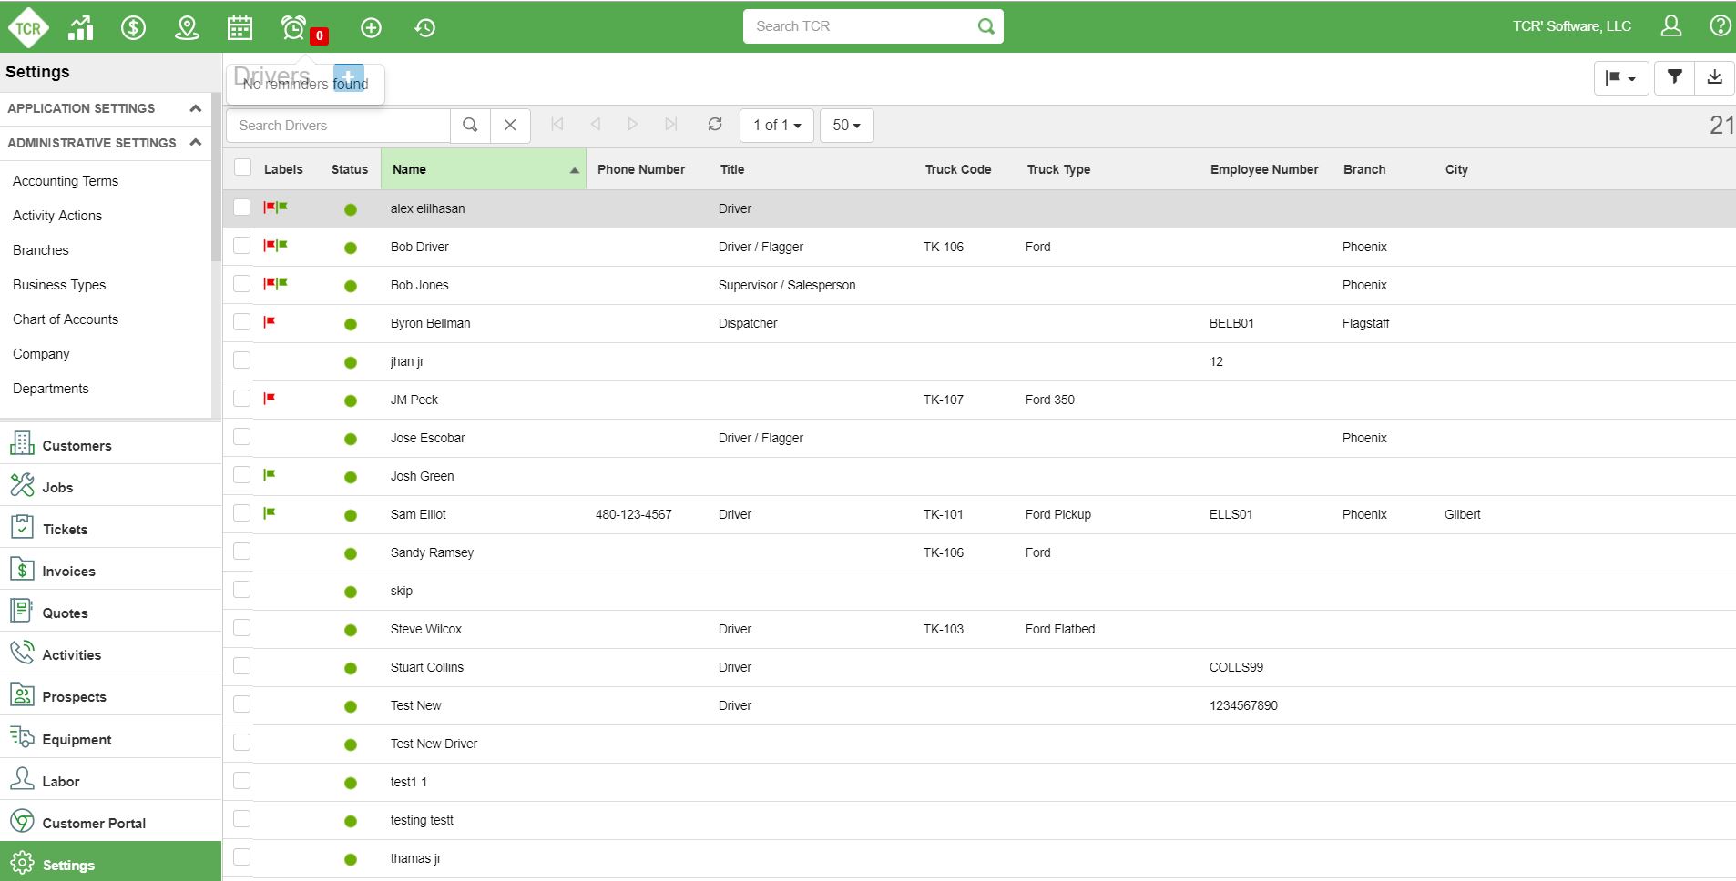Viewport: 1736px width, 881px height.
Task: Refresh the drivers list
Action: (x=715, y=125)
